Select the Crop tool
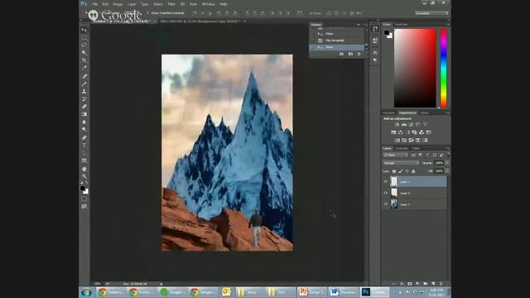 84,60
